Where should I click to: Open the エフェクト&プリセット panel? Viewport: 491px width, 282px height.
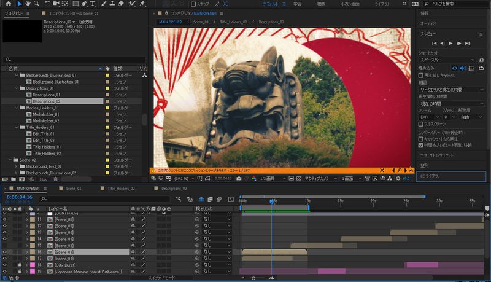[x=436, y=155]
